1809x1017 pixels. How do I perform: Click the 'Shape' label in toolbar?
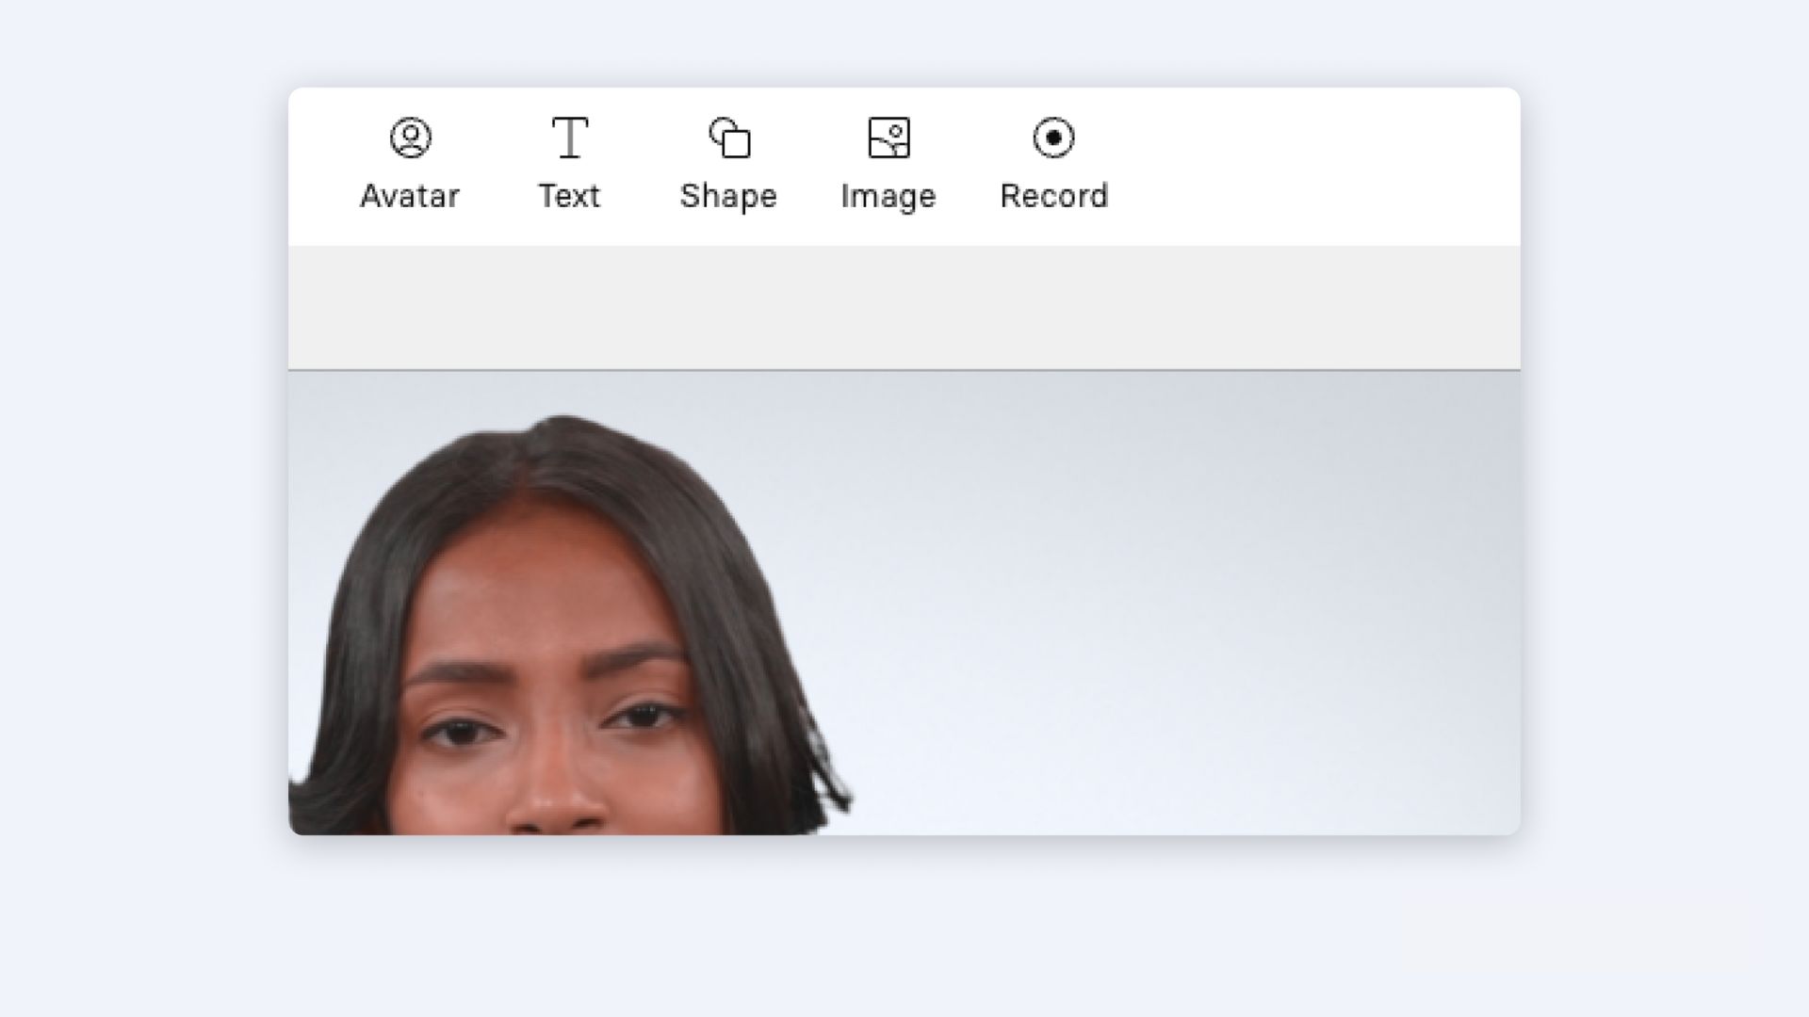[x=728, y=196]
